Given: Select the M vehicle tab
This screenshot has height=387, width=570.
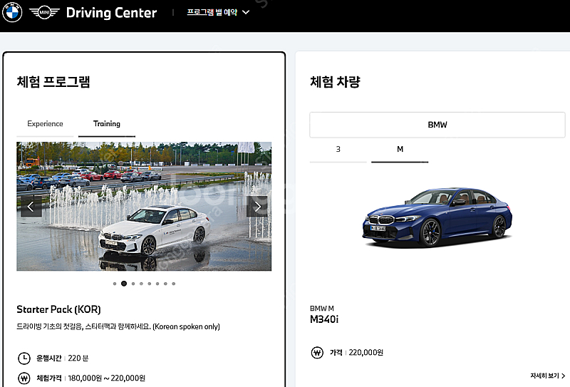Looking at the screenshot, I should click(400, 150).
